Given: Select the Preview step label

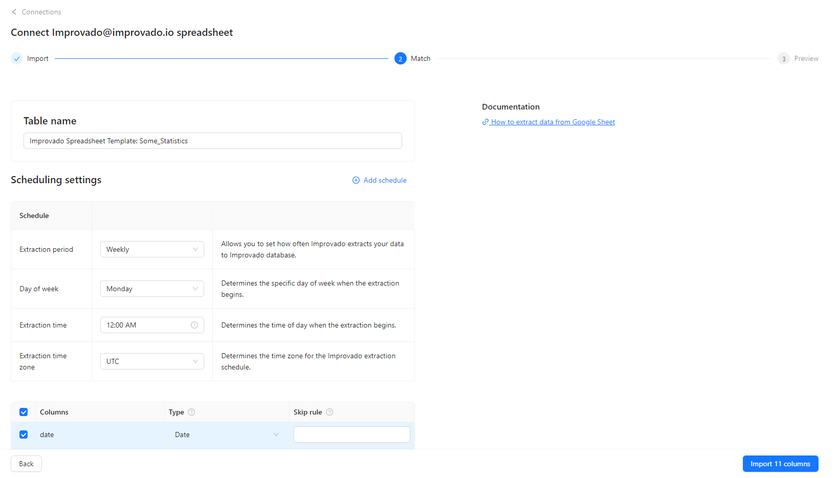Looking at the screenshot, I should click(806, 58).
